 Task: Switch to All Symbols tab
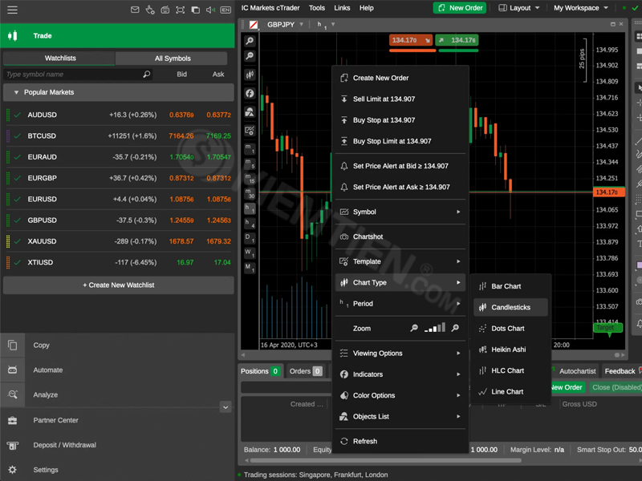172,59
